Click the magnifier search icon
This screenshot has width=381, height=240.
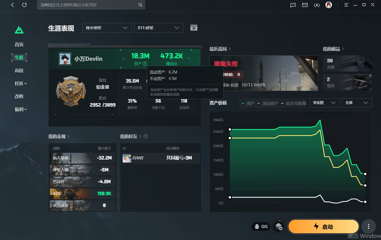click(140, 5)
